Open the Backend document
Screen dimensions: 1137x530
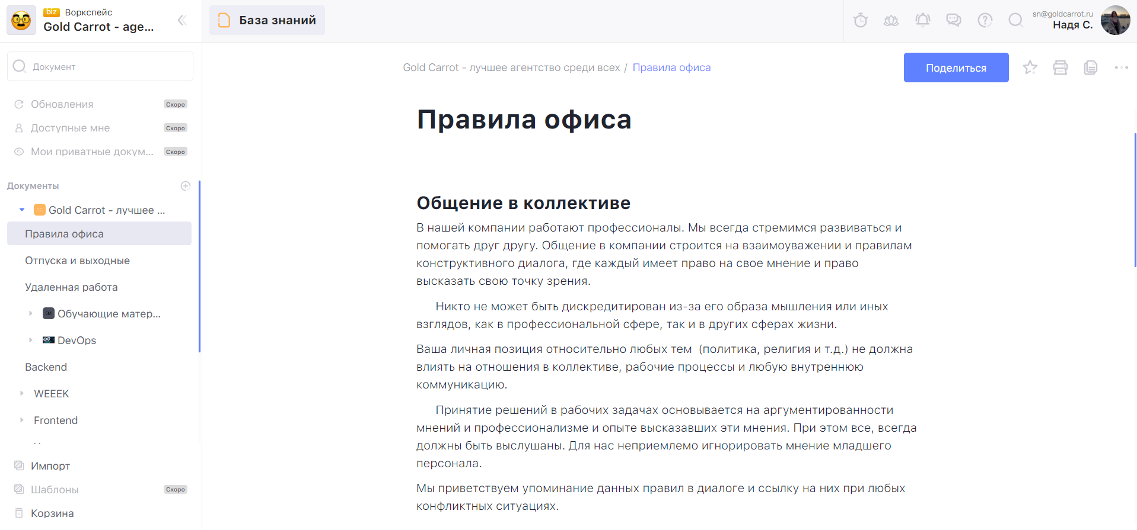click(x=46, y=367)
